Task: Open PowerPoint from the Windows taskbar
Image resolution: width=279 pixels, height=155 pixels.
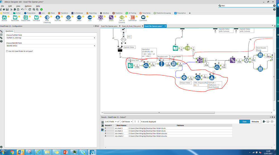Action: pyautogui.click(x=65, y=152)
